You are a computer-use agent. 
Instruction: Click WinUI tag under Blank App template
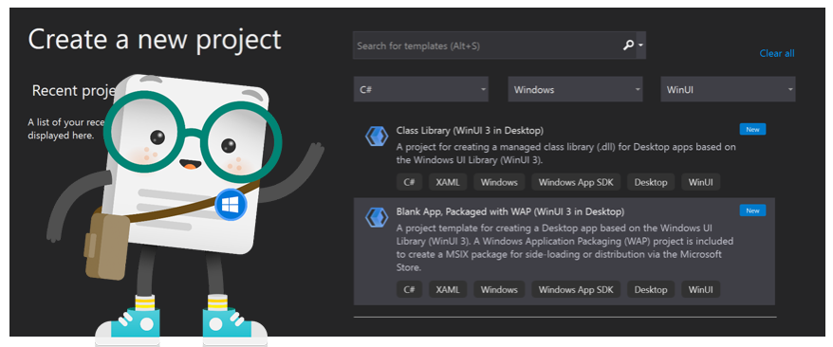(701, 289)
